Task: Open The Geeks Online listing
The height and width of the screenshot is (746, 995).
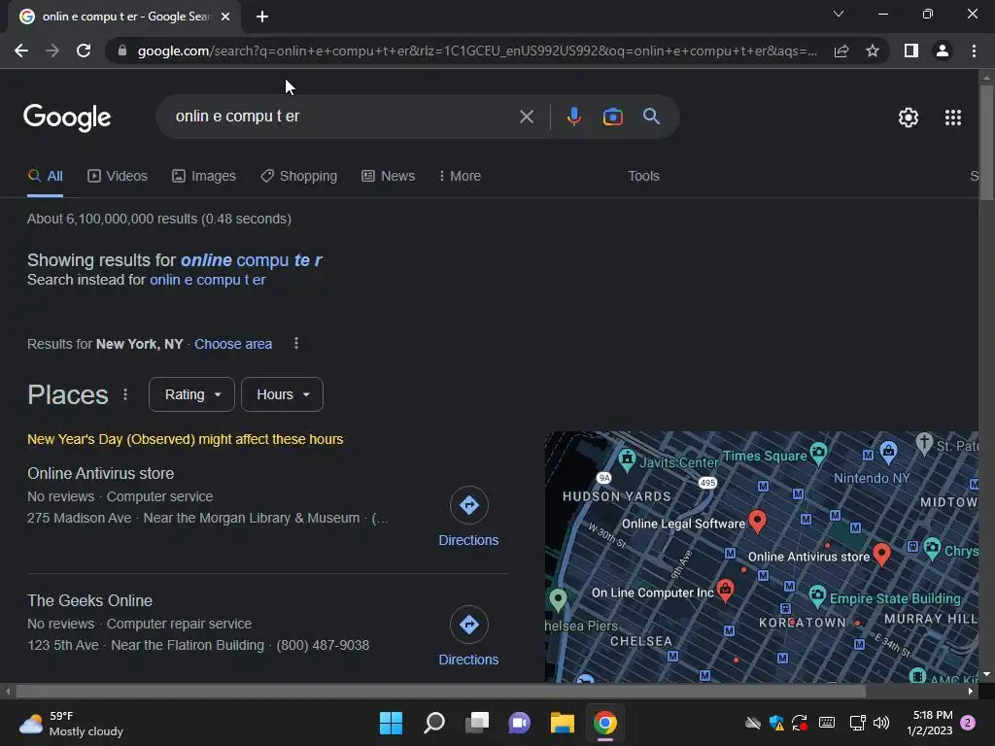Action: 89,600
